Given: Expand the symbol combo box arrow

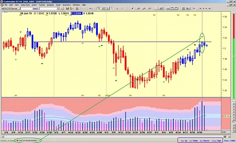Looking at the screenshot, I should [58, 9].
